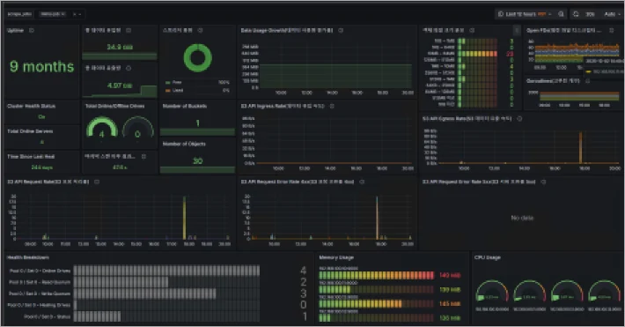
Task: Click the info icon on the Goroutines panel
Action: coord(587,81)
